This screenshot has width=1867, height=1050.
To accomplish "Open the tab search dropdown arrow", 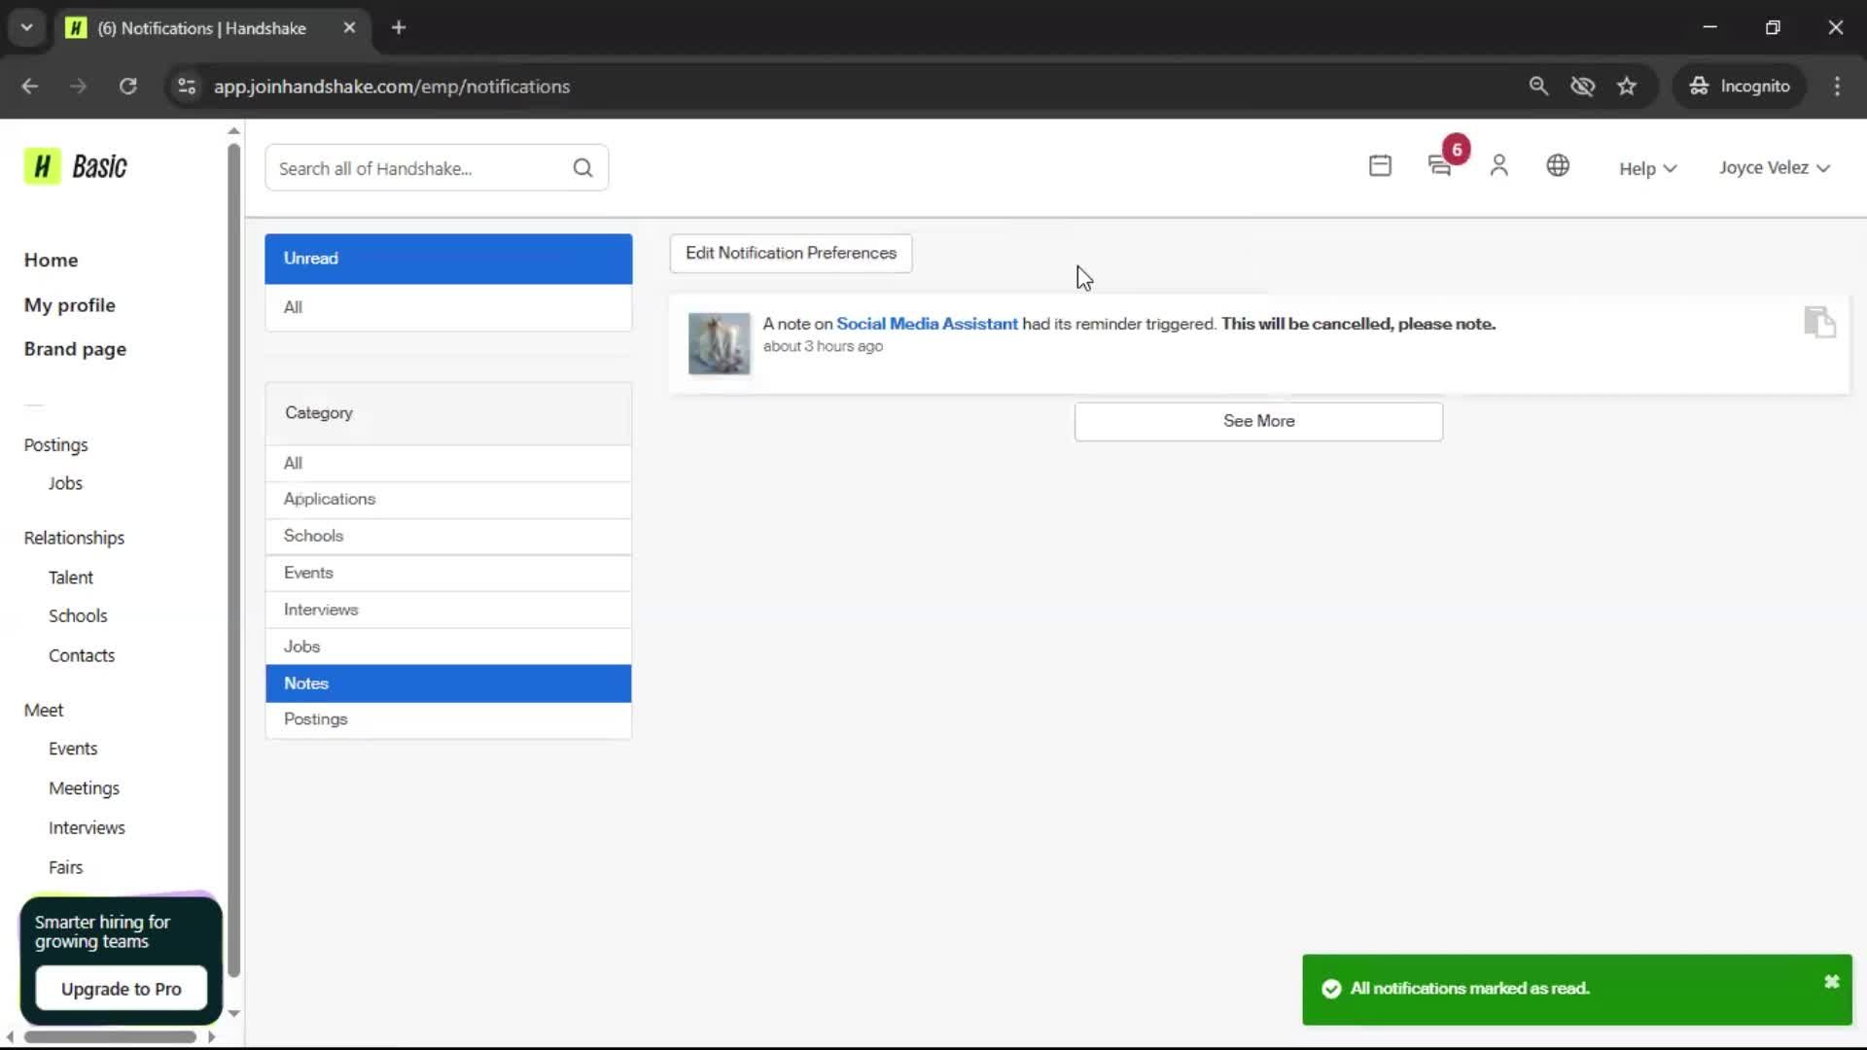I will (26, 28).
